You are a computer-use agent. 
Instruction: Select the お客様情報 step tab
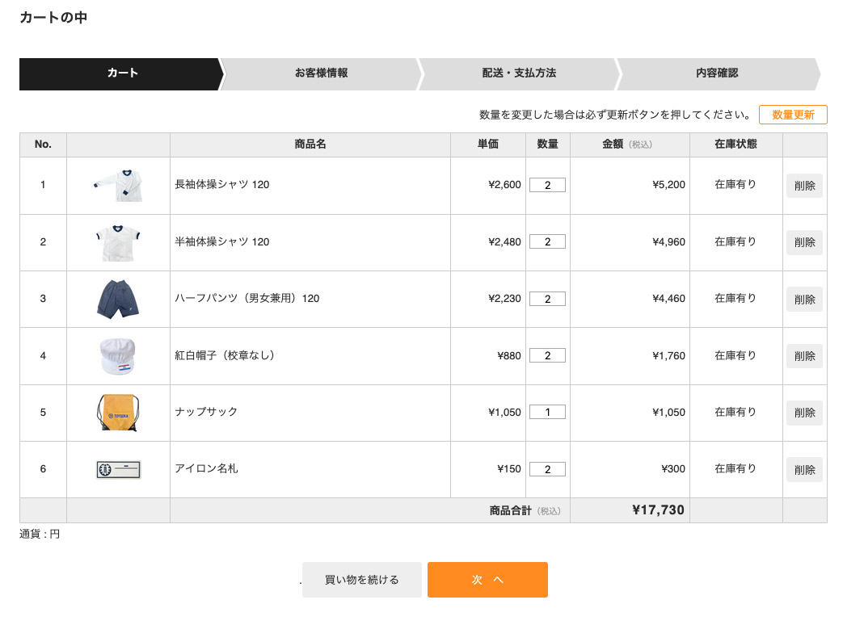point(321,73)
